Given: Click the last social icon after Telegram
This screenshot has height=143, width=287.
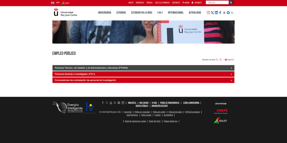Looking at the screenshot, I should coord(232,13).
